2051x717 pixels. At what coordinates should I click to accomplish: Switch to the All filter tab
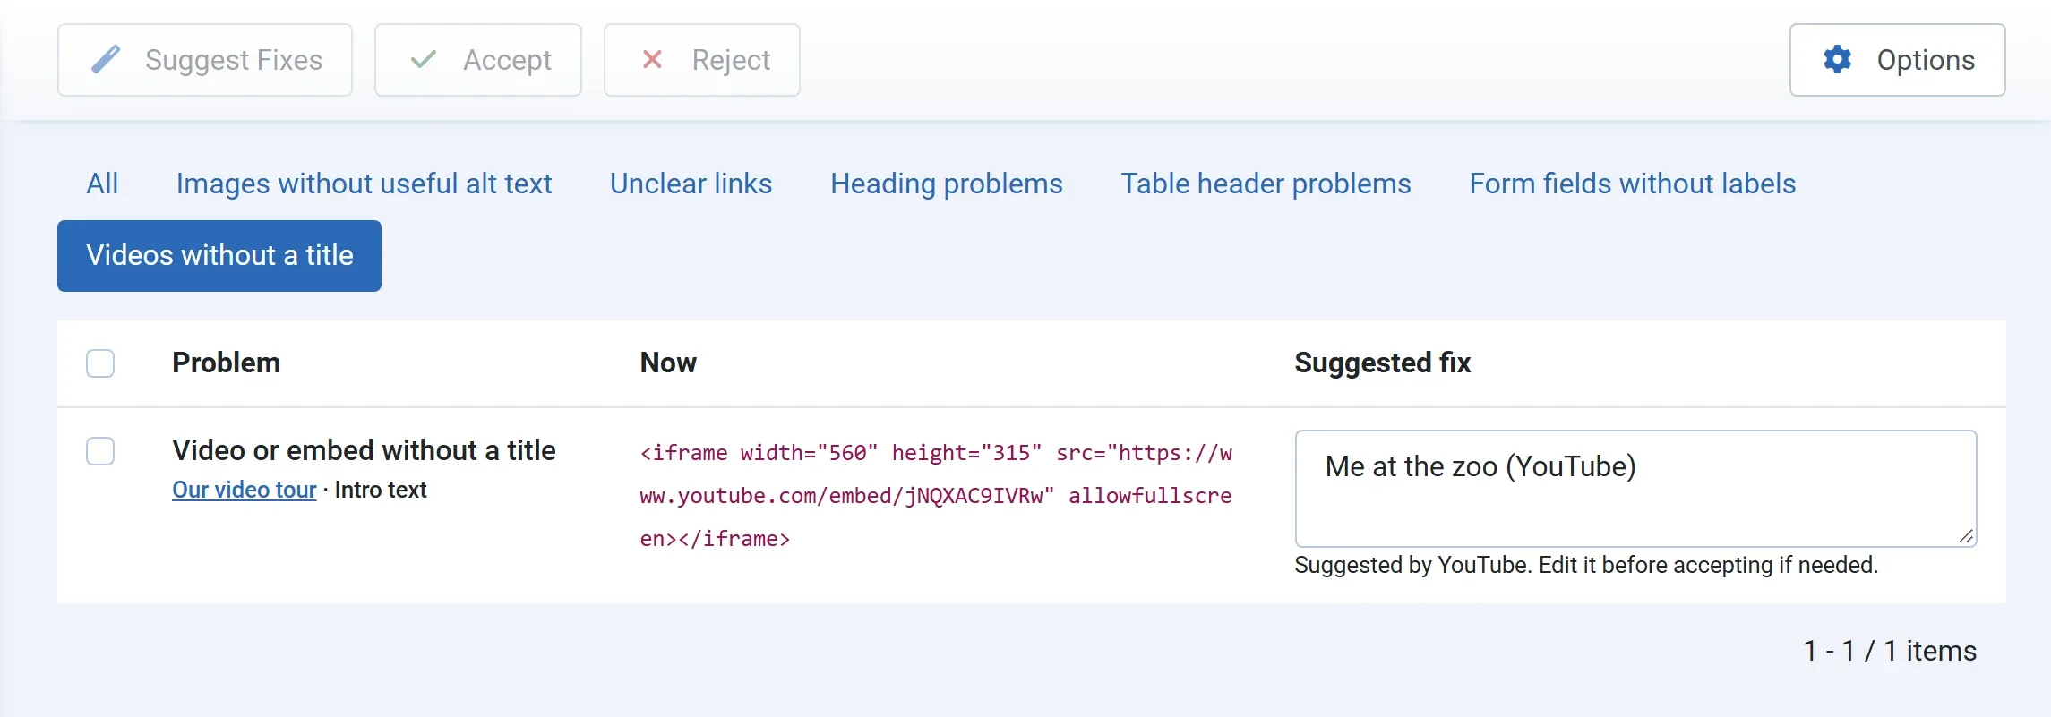[x=102, y=184]
